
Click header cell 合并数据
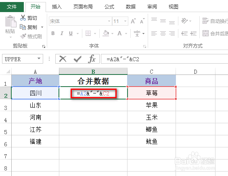pos(93,81)
